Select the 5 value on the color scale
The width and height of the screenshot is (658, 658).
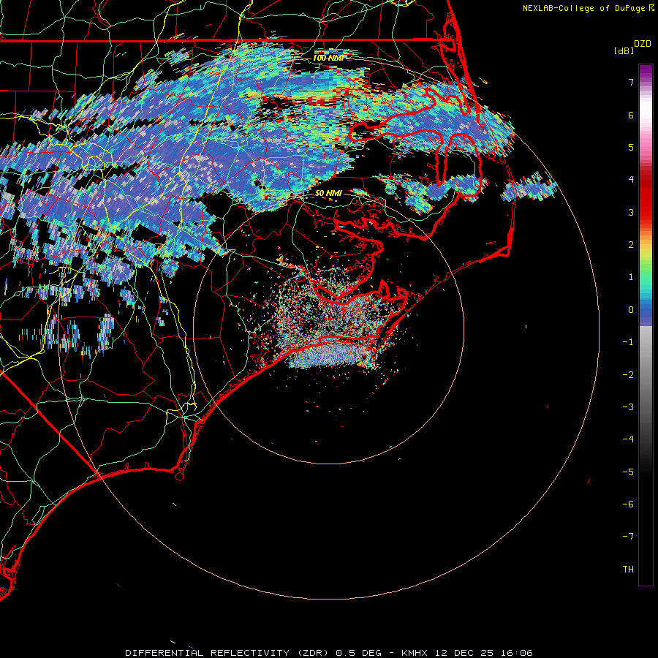[631, 147]
